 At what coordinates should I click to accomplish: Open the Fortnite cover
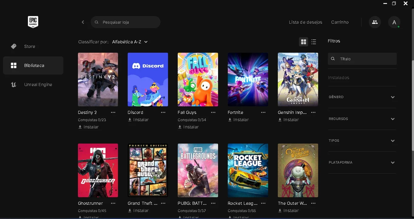point(248,79)
